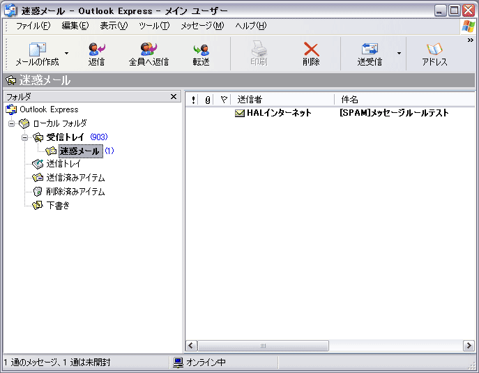Viewport: 479px width, 373px height.
Task: Collapse the 受信トレイ tree node
Action: (x=24, y=137)
